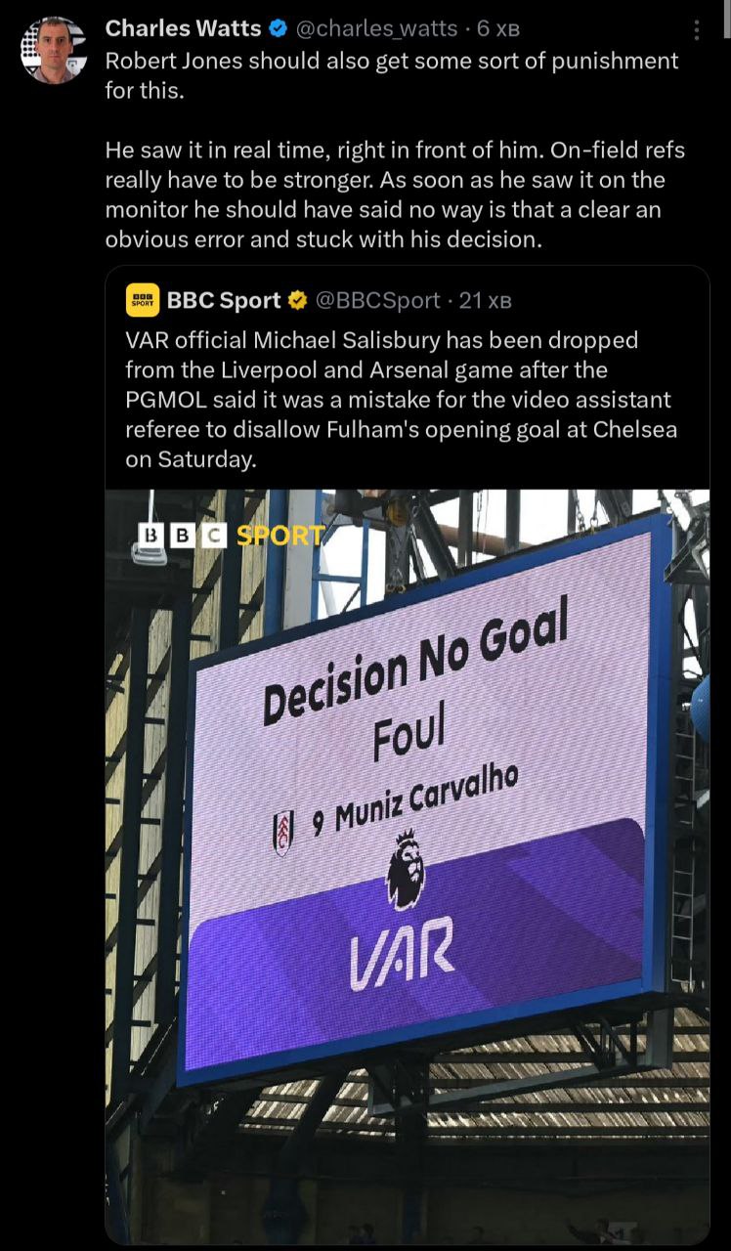Click the "6 хв" tweet timestamp
This screenshot has height=1251, width=731.
tap(497, 29)
